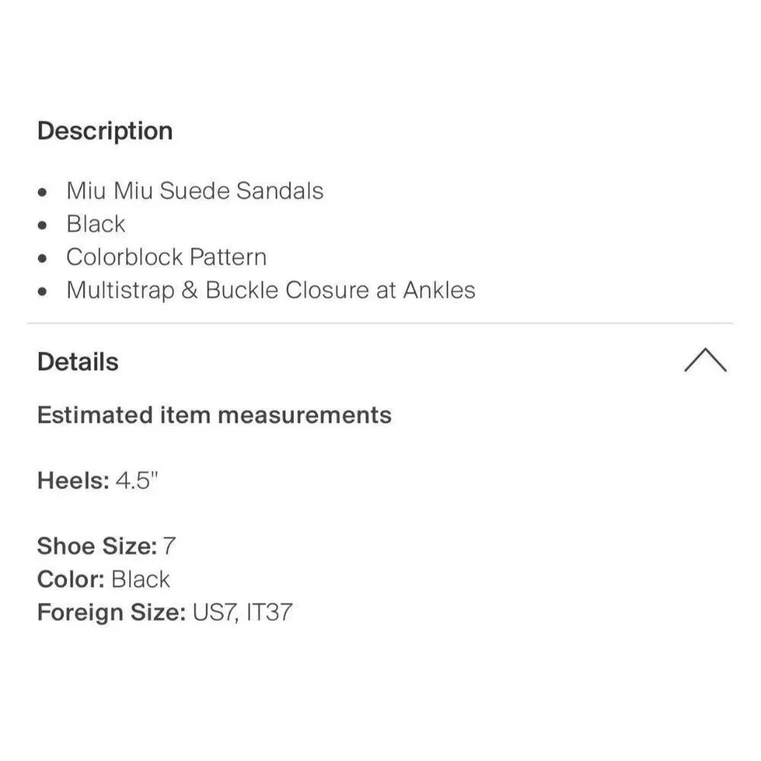The width and height of the screenshot is (761, 761).
Task: Click the bullet dot before Colorblock Pattern
Action: coord(42,259)
